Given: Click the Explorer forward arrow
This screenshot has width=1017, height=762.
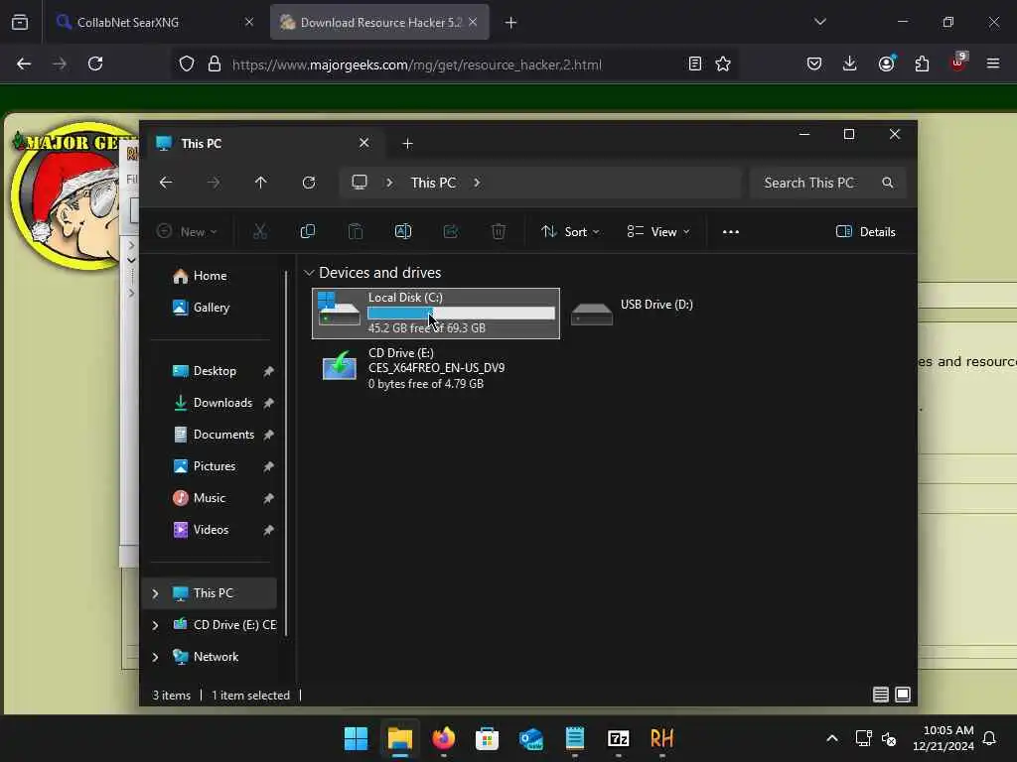Looking at the screenshot, I should coord(214,183).
